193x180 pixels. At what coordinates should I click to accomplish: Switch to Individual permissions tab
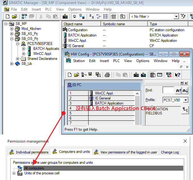(29, 152)
